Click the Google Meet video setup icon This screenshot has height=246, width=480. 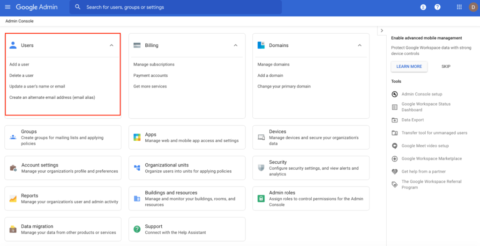point(395,146)
